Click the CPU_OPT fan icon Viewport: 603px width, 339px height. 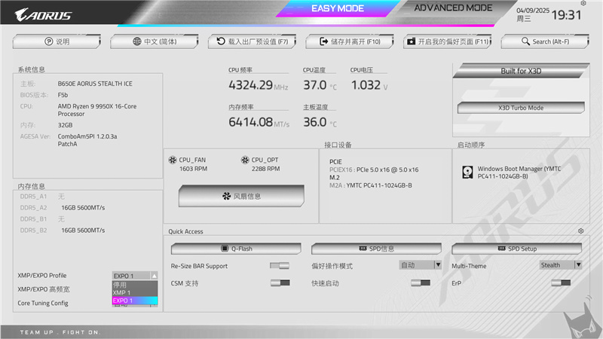click(x=245, y=160)
